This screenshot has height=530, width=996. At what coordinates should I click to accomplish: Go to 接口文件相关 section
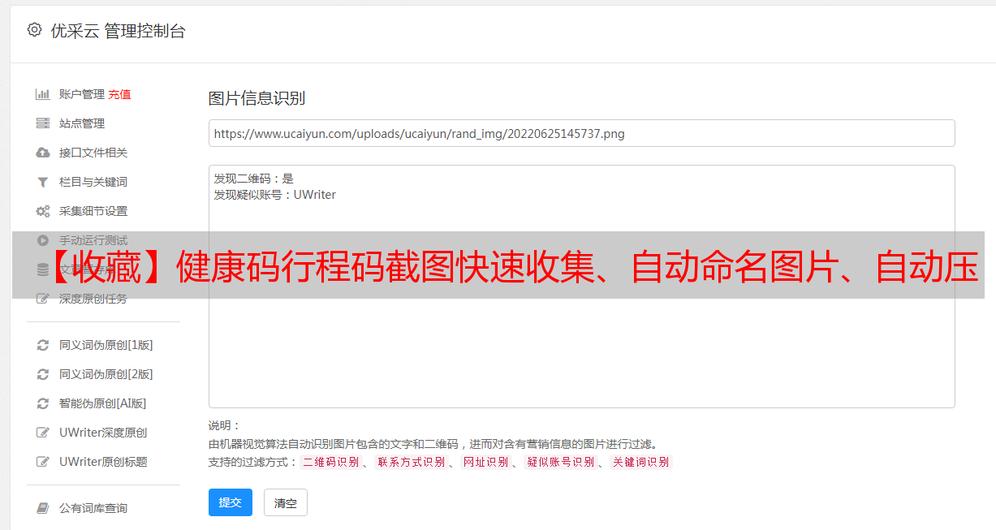pyautogui.click(x=93, y=153)
